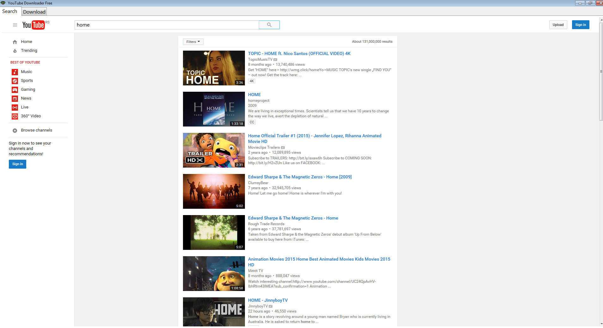Click the BEST OF YOUTUBE heading
This screenshot has height=328, width=603.
(25, 62)
